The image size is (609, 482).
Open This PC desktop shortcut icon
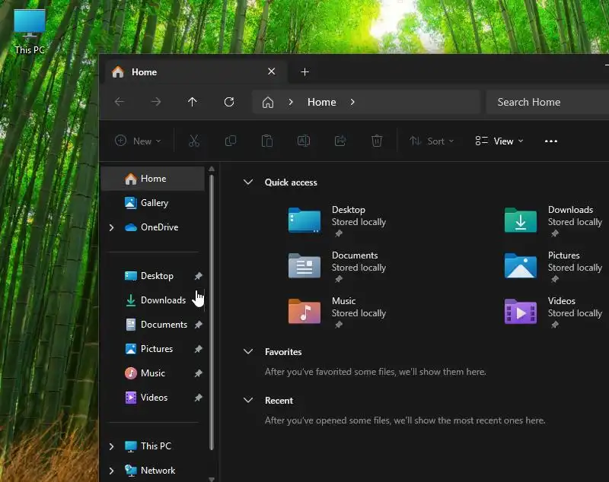pos(30,32)
